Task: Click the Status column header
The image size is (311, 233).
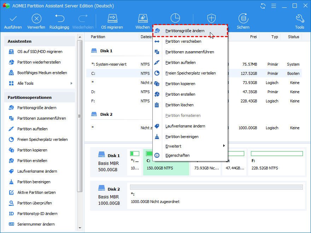Action: pos(293,37)
